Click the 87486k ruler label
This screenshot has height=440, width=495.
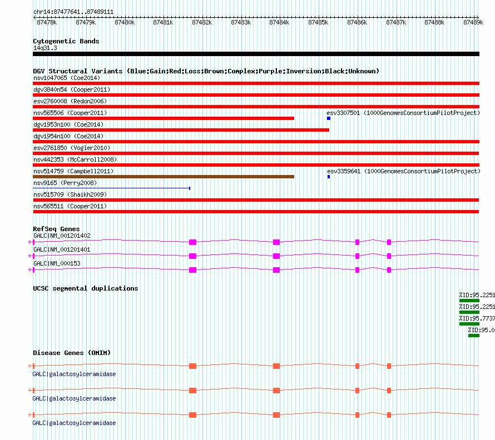point(357,22)
